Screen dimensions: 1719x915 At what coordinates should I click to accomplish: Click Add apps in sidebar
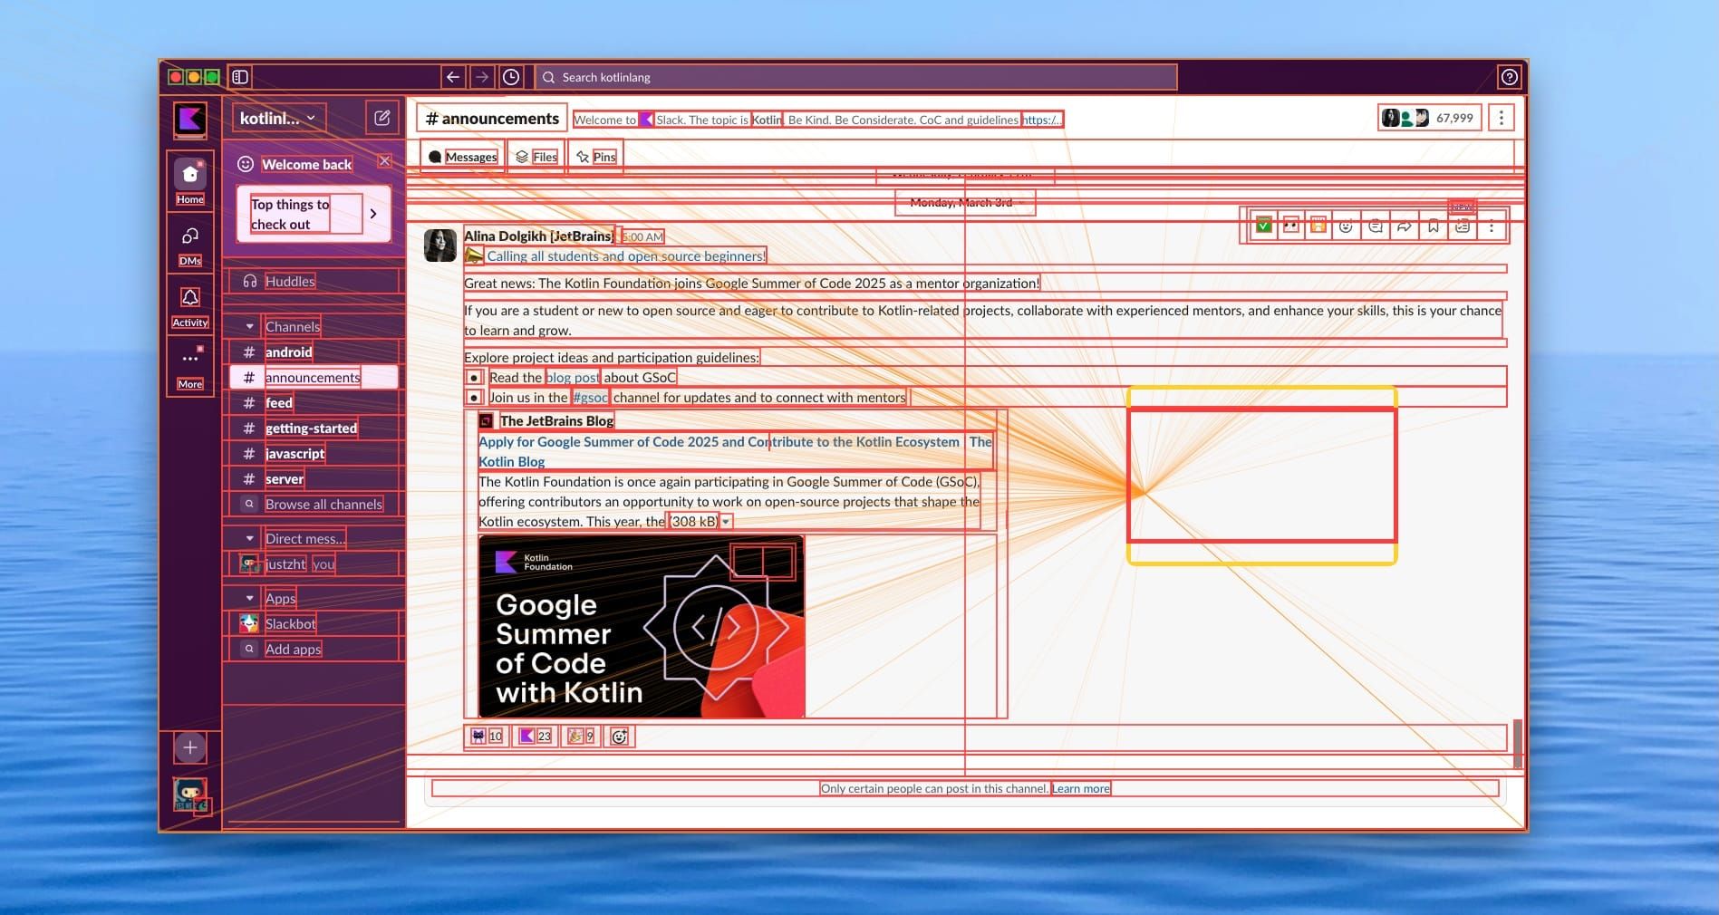coord(314,649)
